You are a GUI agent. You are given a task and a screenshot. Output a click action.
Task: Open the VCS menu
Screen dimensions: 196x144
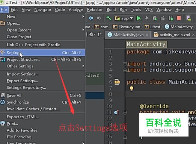tap(149, 10)
